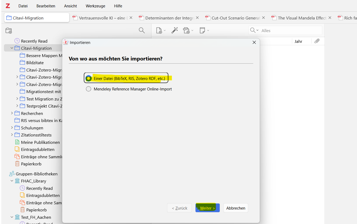Image resolution: width=357 pixels, height=224 pixels.
Task: Click the disabled Zurück button
Action: click(x=179, y=208)
